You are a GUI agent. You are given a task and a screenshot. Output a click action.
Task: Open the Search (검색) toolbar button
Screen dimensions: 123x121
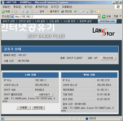(x=40, y=11)
